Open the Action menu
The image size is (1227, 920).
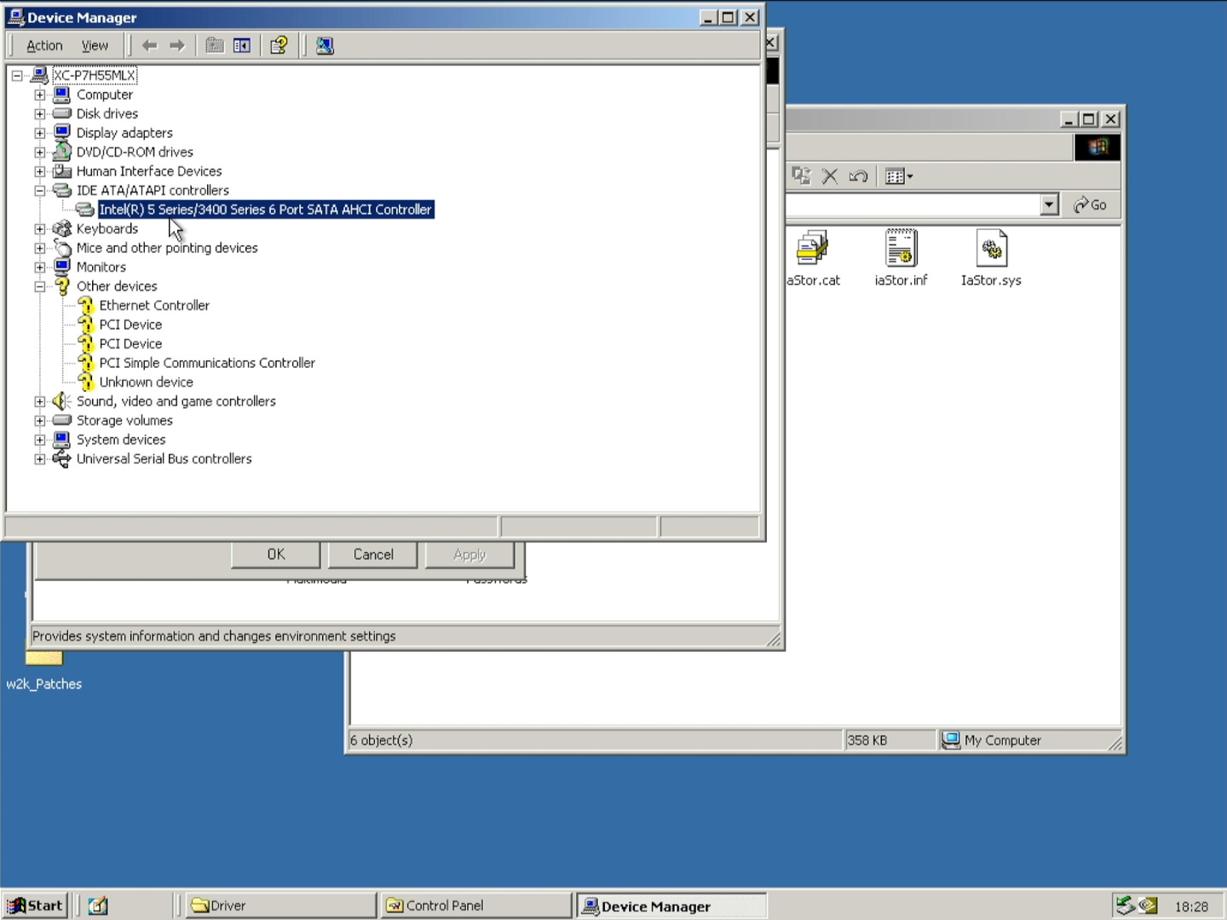click(44, 46)
